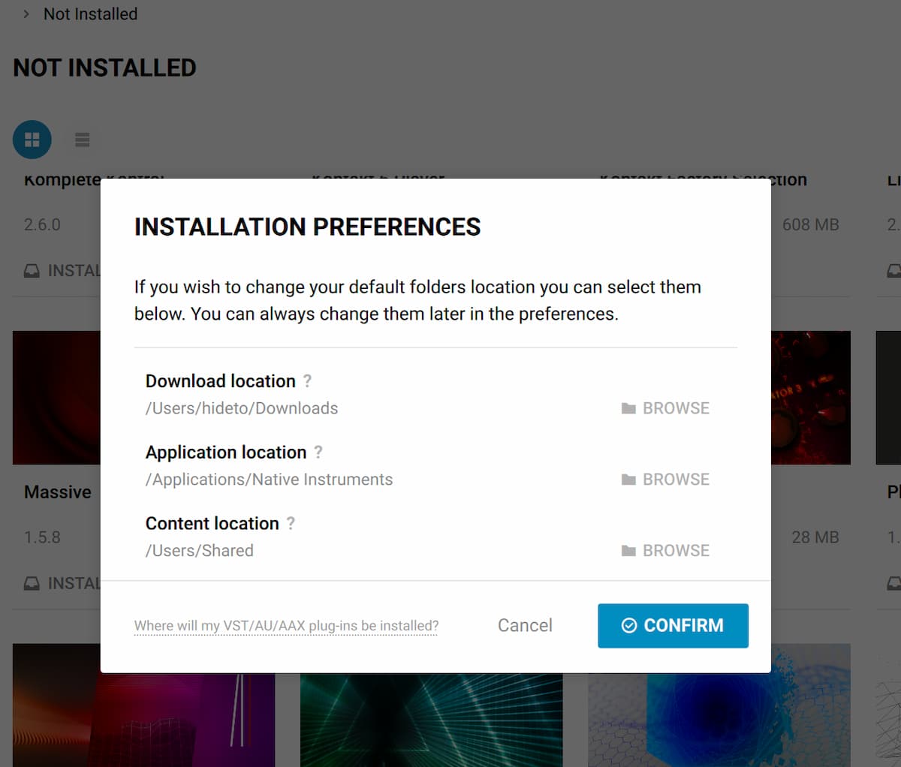Switch to grid view
This screenshot has width=901, height=767.
pos(32,140)
